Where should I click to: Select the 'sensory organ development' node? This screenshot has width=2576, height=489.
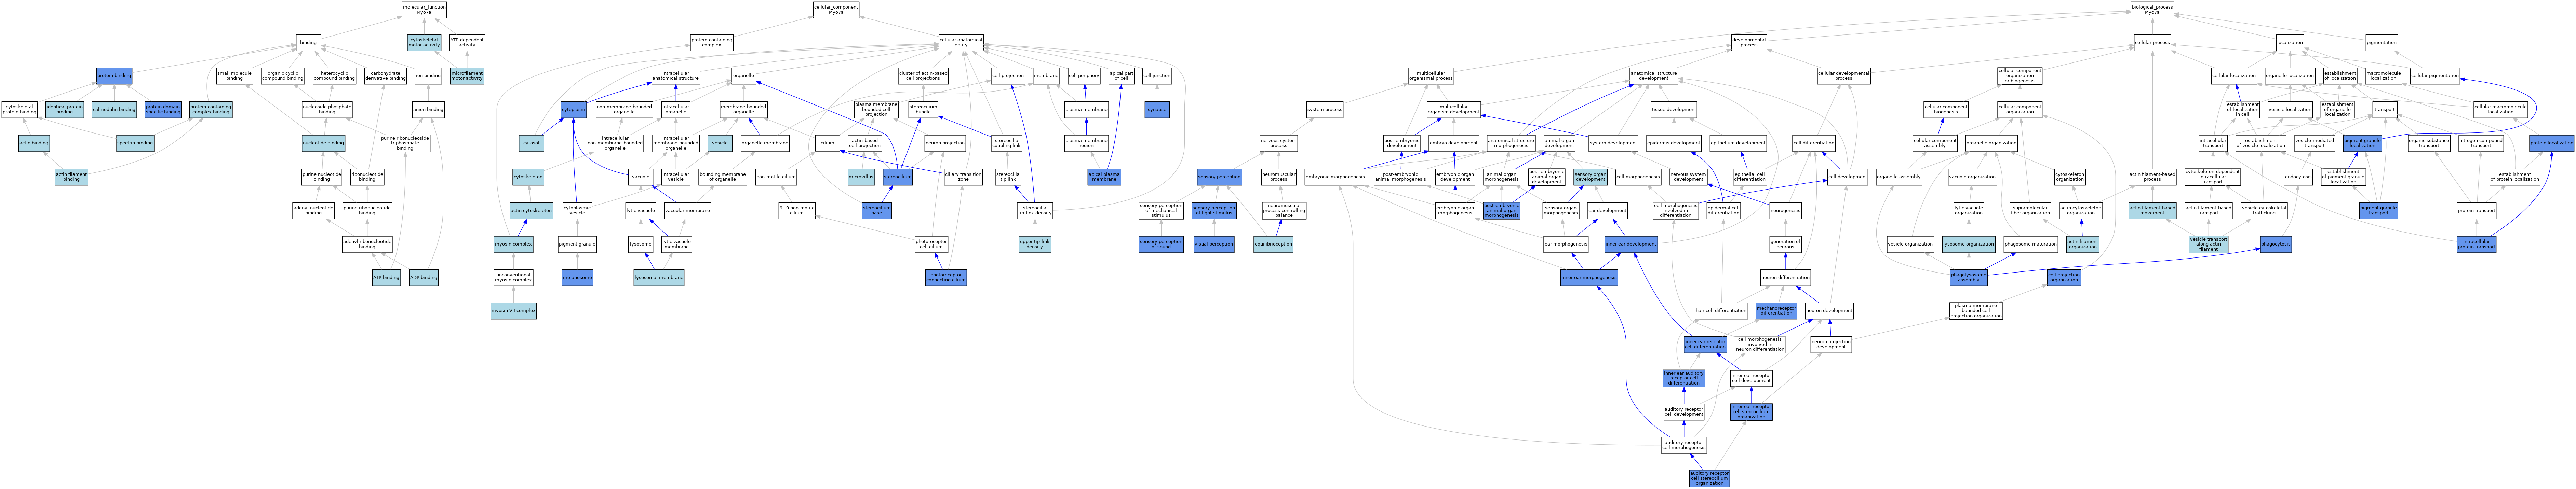1590,177
